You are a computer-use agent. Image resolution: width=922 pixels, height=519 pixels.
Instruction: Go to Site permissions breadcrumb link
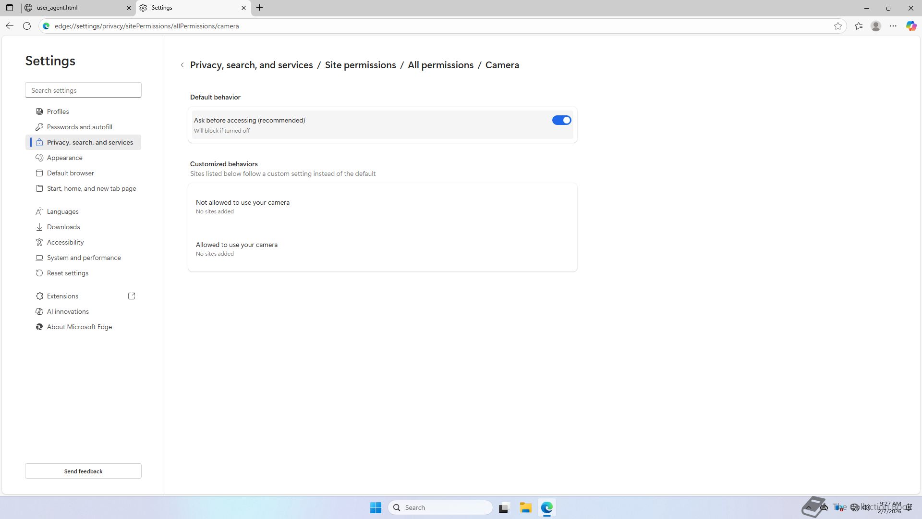point(360,65)
